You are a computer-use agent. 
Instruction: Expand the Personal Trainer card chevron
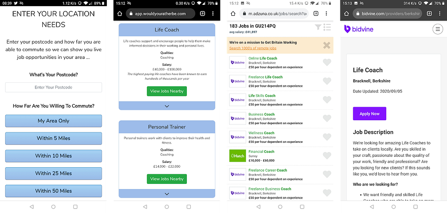tap(167, 194)
